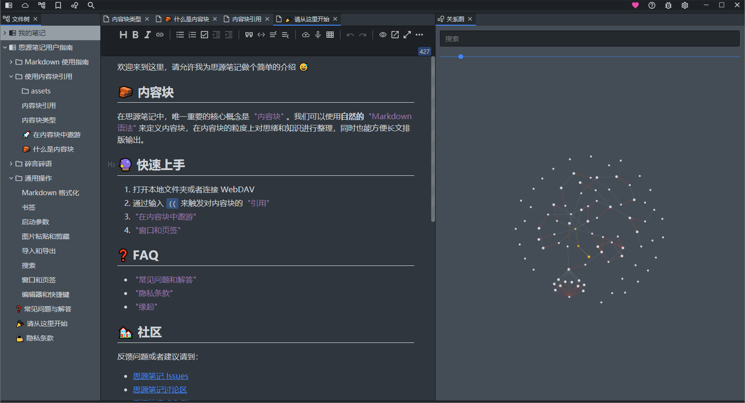The height and width of the screenshot is (403, 745).
Task: Undo the last edit
Action: [x=350, y=34]
